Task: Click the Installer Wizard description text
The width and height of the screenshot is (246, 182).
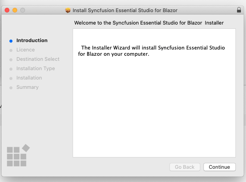Action: (152, 51)
